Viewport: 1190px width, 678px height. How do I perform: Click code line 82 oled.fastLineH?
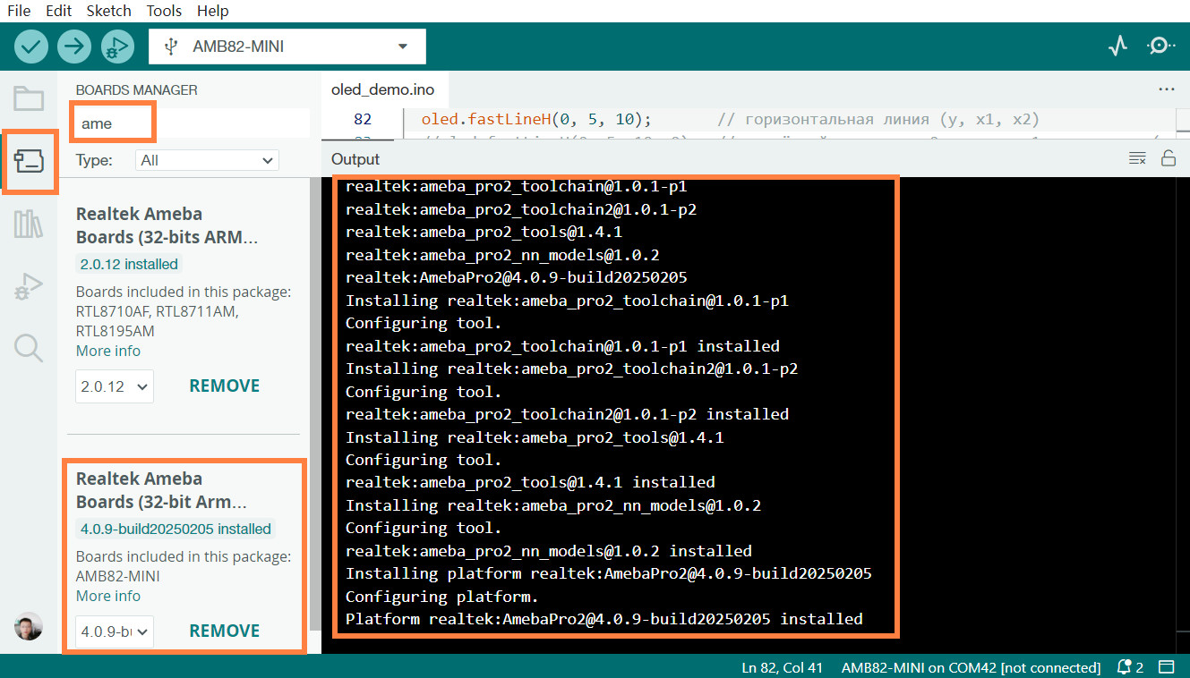pyautogui.click(x=537, y=119)
